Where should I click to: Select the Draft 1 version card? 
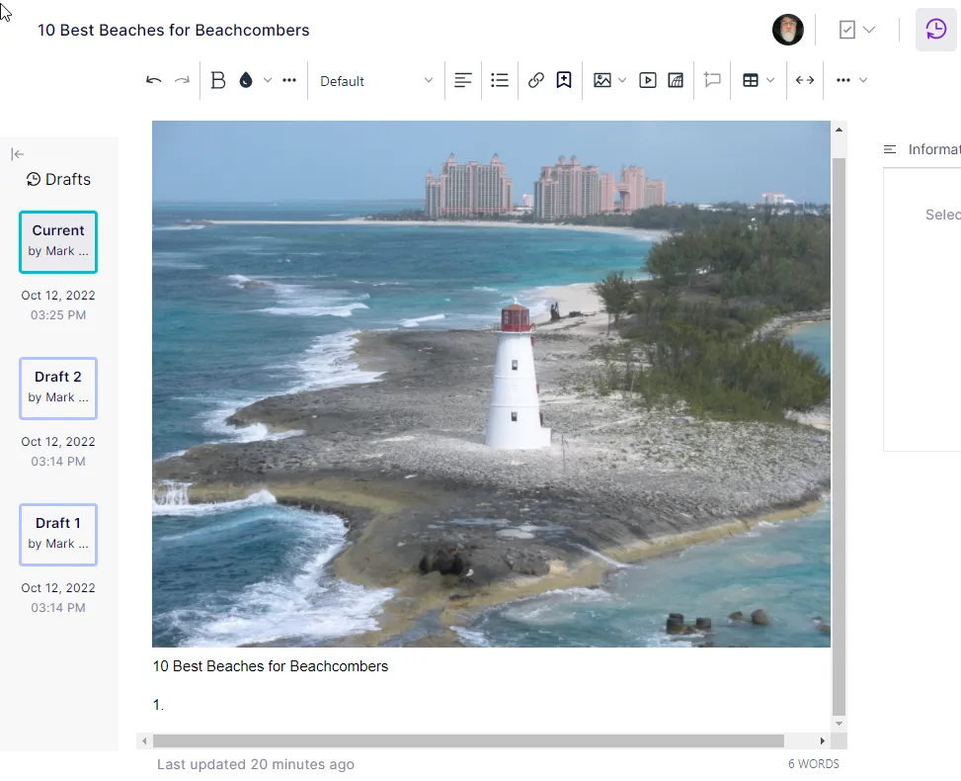point(58,535)
